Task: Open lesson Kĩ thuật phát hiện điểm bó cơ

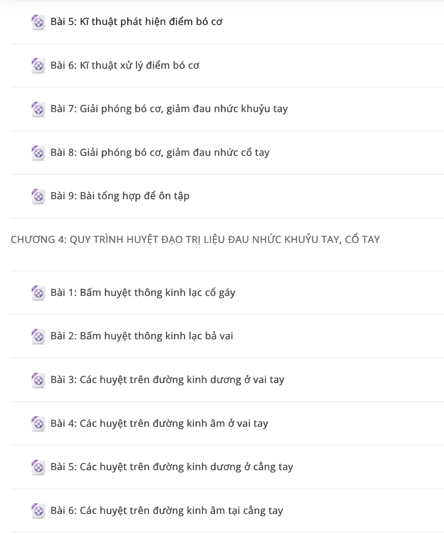Action: (136, 22)
